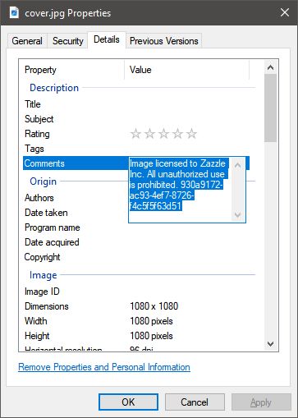The height and width of the screenshot is (418, 298).
Task: Select the Subject property row
Action: point(136,119)
